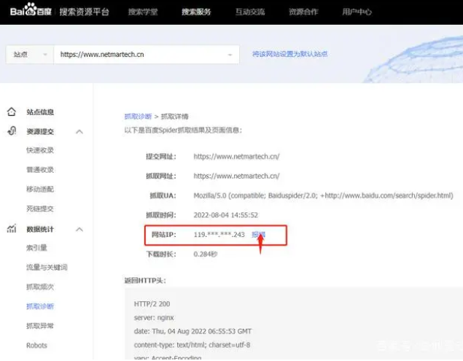Collapse the 数据统计 section chevron

[x=79, y=229]
